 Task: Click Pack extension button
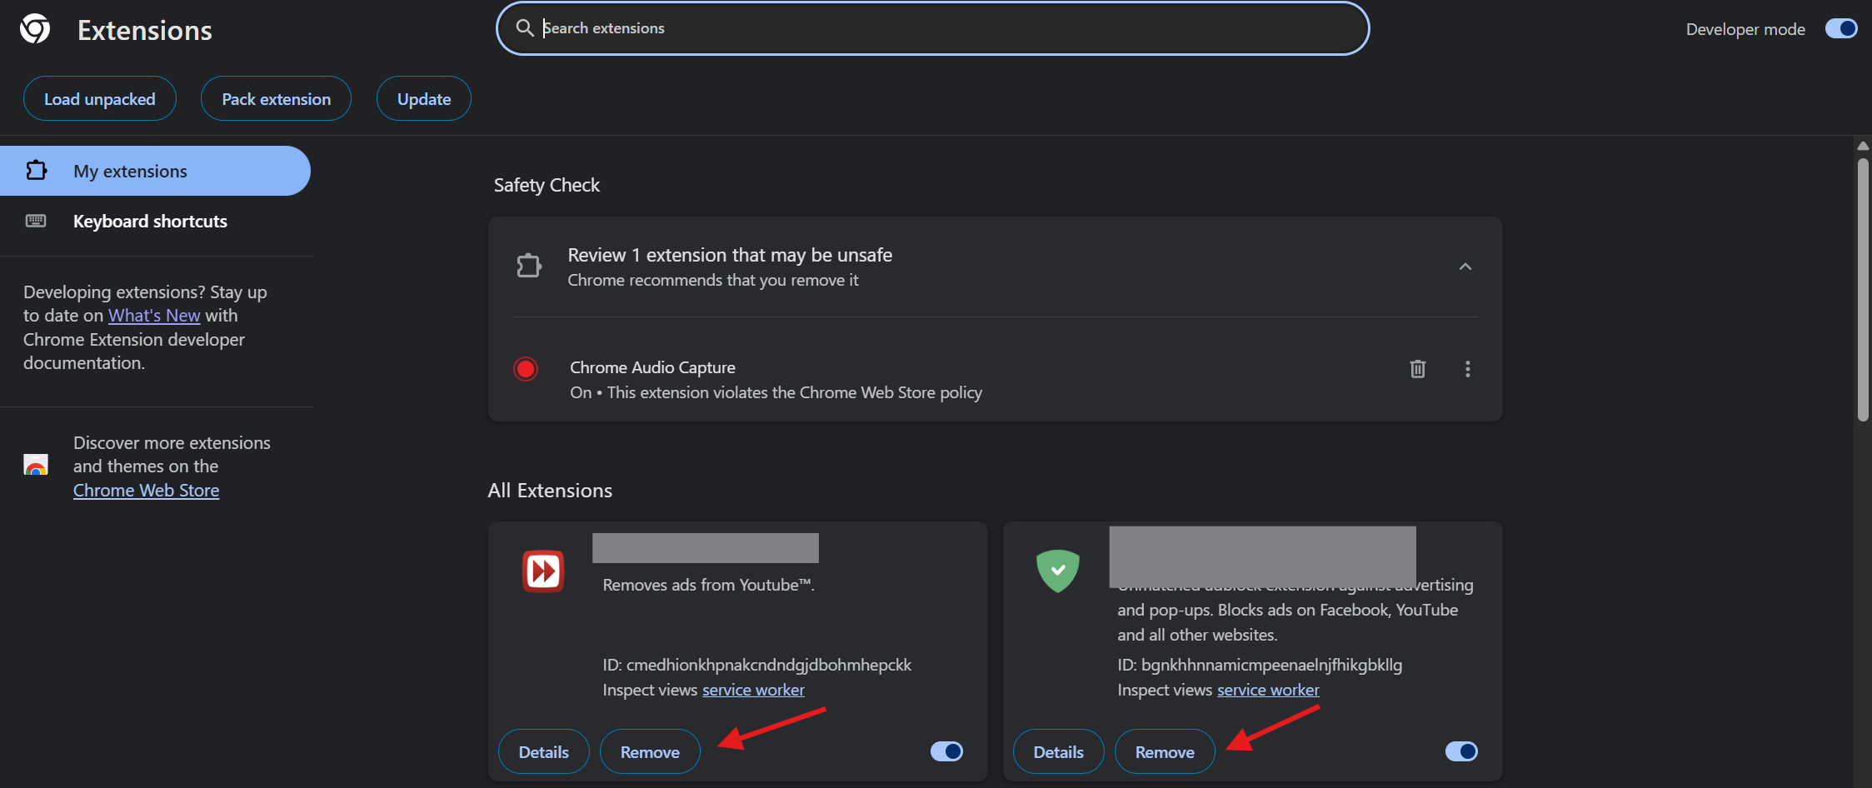276,99
